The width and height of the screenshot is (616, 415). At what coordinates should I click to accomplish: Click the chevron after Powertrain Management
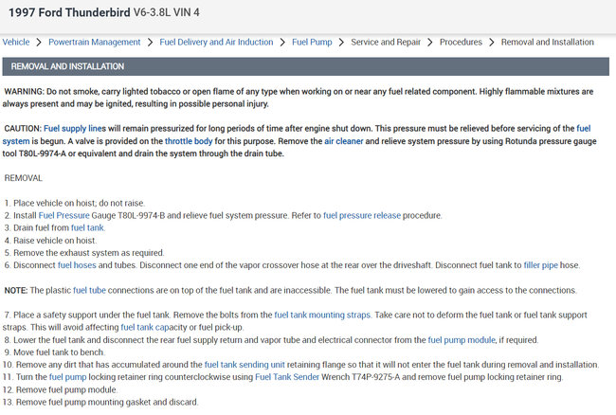(x=150, y=43)
